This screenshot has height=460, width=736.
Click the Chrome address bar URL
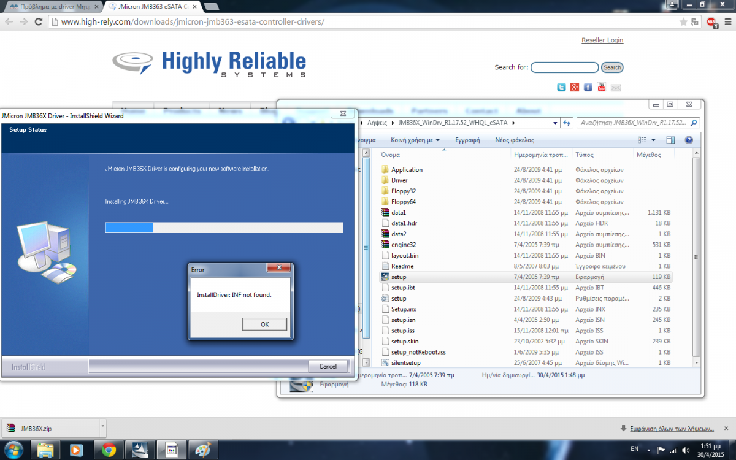pyautogui.click(x=193, y=22)
